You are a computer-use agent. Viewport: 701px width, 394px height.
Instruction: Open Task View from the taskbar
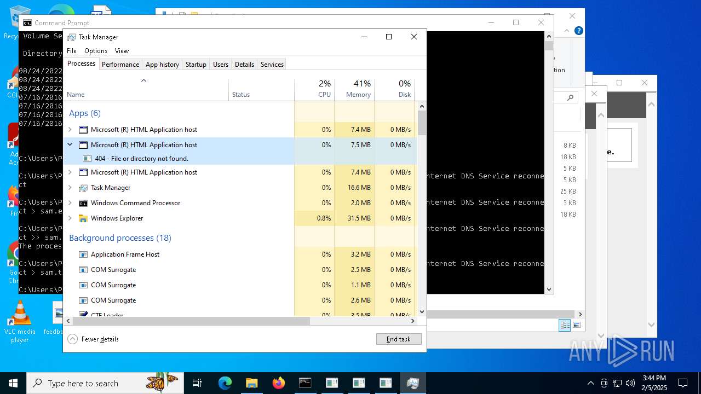tap(197, 383)
